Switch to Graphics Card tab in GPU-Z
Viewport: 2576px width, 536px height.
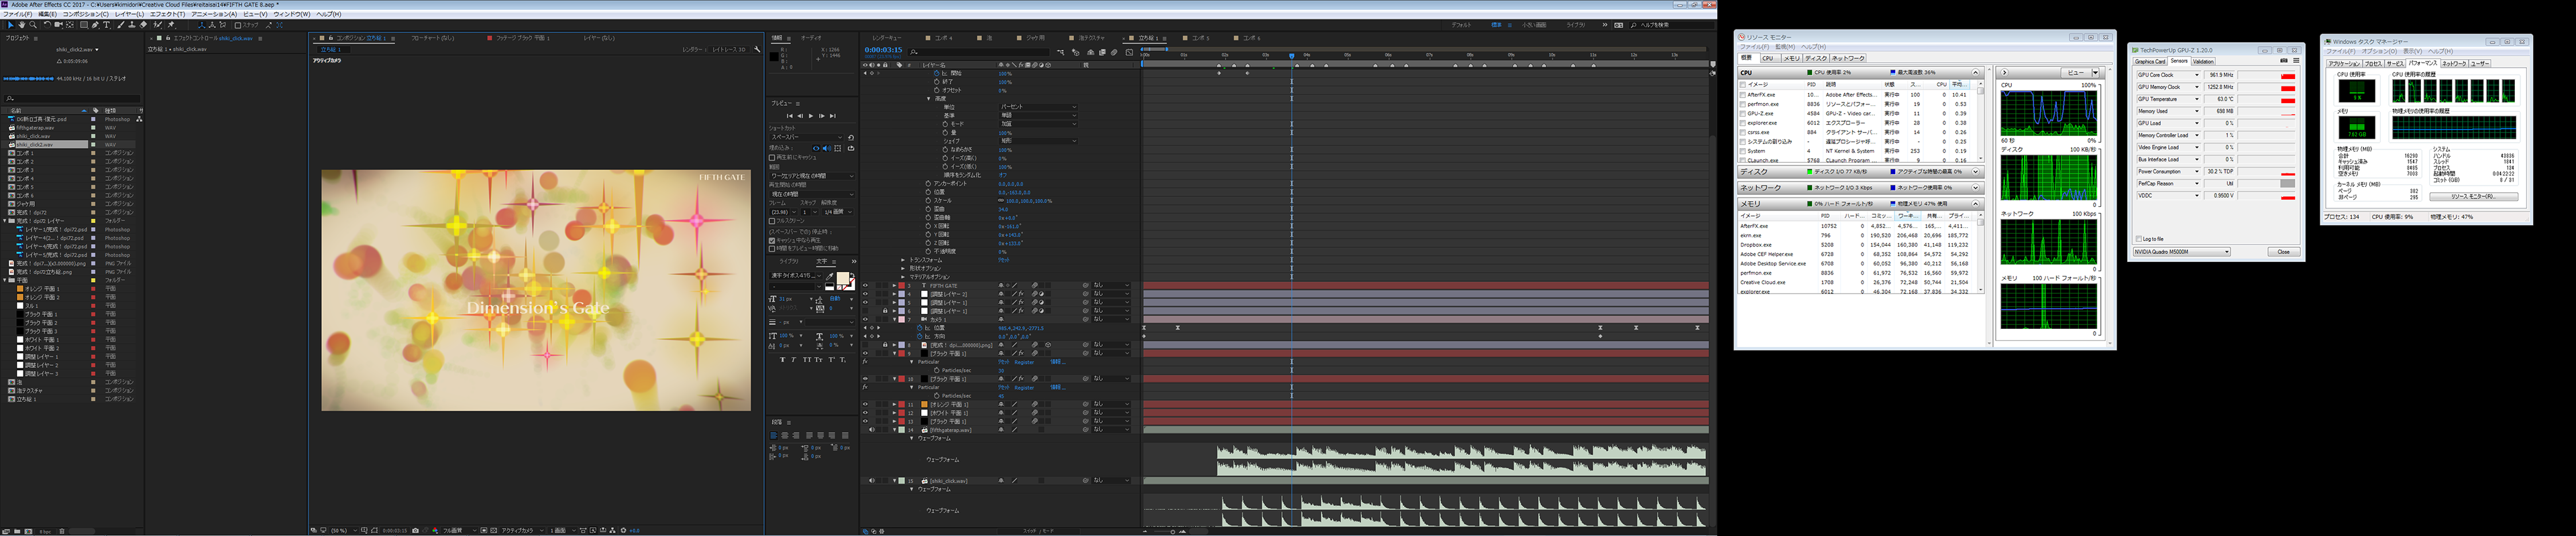[x=2150, y=61]
